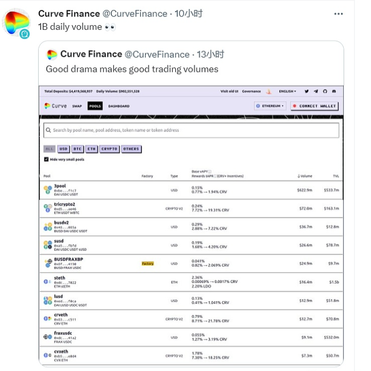The height and width of the screenshot is (371, 371).
Task: Toggle the Hide very small pools checkbox
Action: click(x=46, y=159)
